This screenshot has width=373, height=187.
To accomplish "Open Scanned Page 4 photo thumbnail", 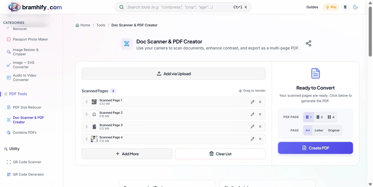I will pos(94,139).
